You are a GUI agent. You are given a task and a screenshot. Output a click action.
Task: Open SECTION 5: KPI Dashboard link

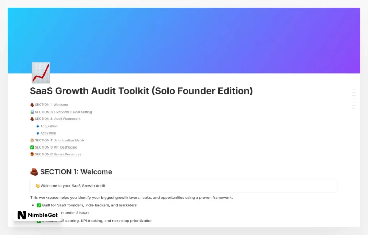(x=56, y=147)
